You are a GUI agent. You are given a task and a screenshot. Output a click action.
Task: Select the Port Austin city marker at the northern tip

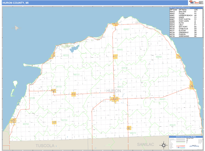[115, 24]
